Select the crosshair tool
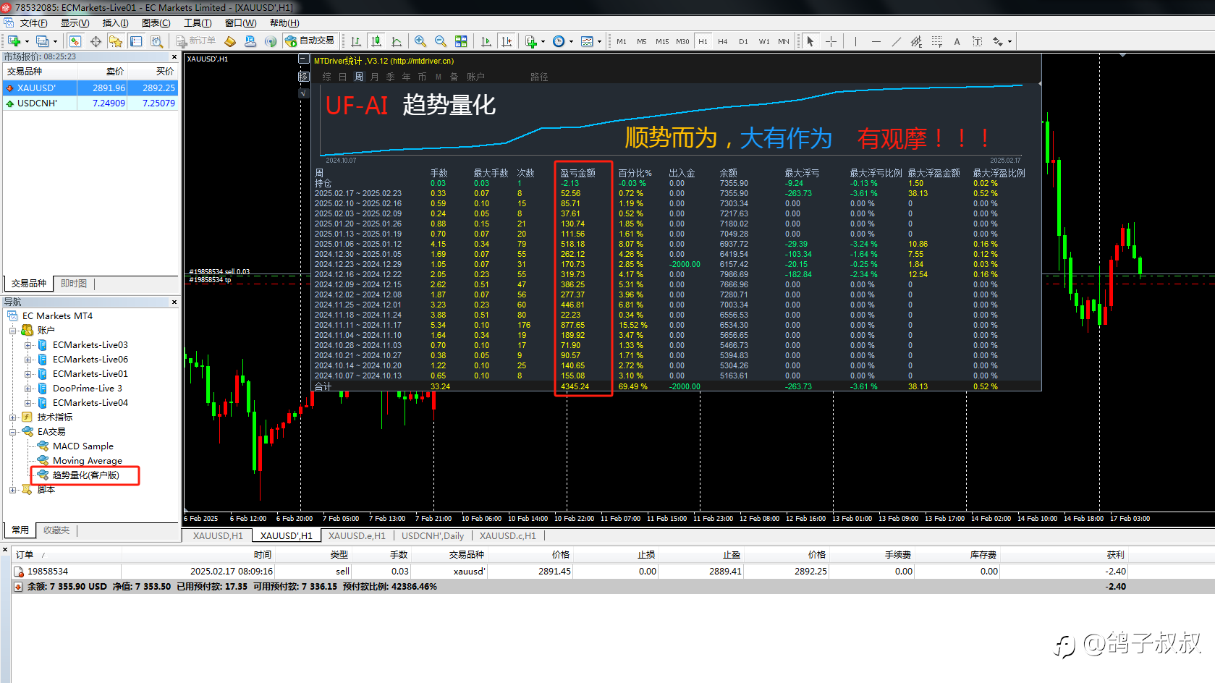The width and height of the screenshot is (1215, 683). [x=831, y=41]
